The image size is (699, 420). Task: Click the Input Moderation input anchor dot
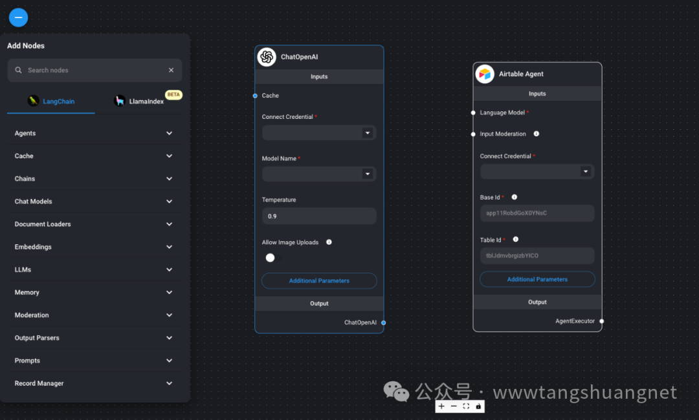tap(473, 134)
